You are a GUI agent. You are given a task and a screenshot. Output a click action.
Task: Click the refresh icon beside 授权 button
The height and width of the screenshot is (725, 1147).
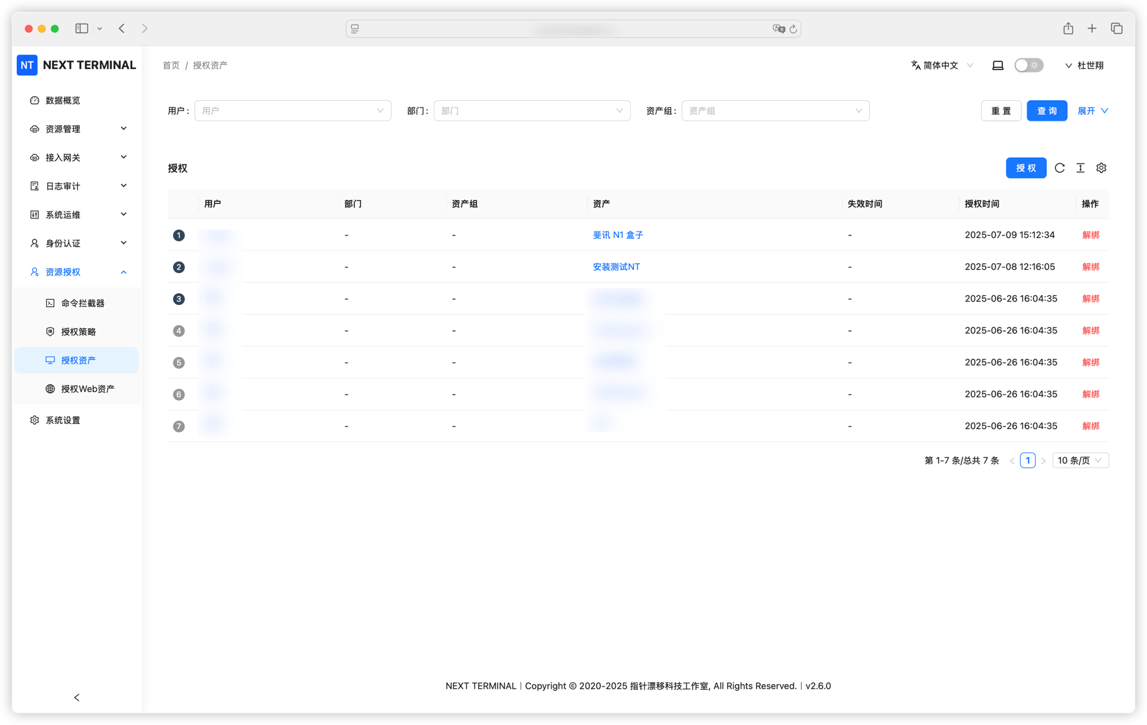click(x=1059, y=168)
